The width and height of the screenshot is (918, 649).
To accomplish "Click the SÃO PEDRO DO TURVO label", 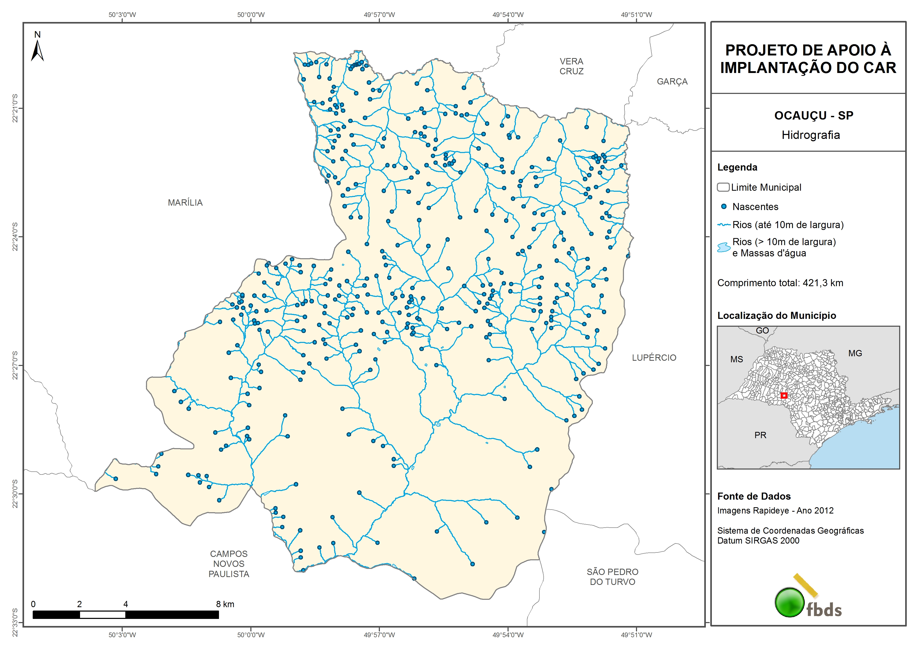I will (612, 577).
